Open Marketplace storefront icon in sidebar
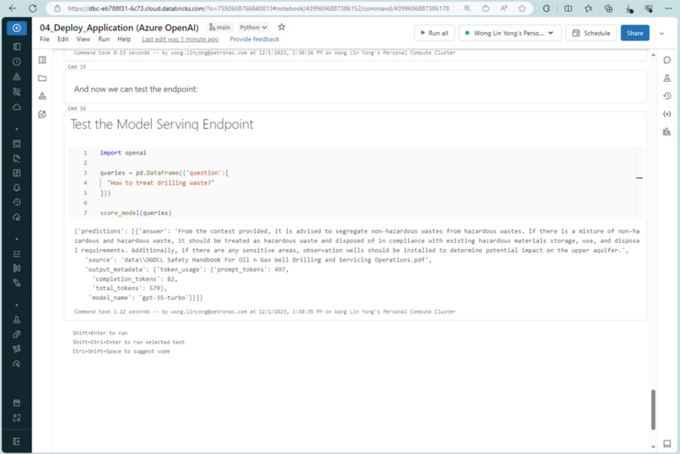 (x=17, y=403)
